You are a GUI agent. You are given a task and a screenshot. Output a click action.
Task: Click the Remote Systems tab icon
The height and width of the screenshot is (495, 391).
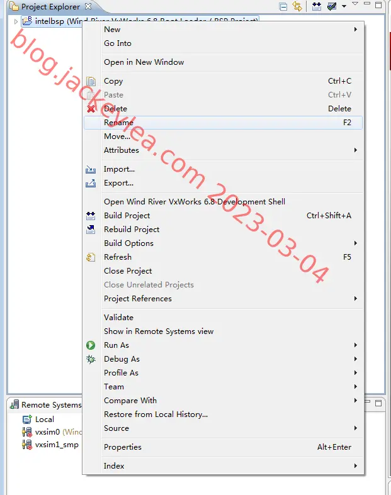point(14,404)
